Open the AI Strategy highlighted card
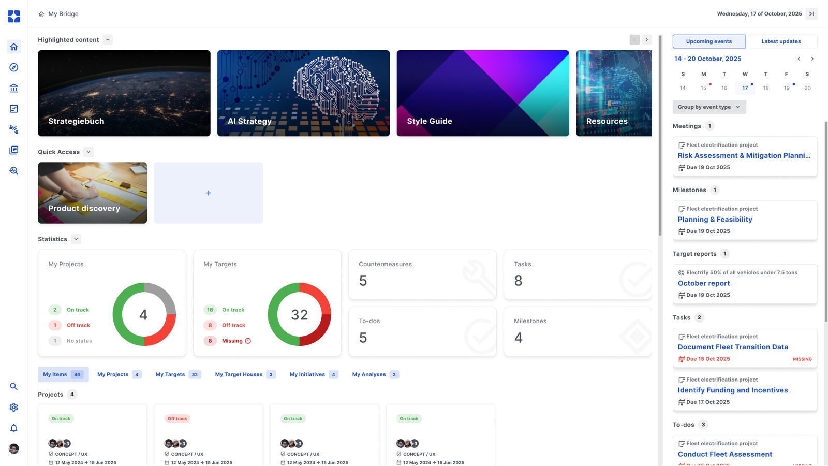Image resolution: width=828 pixels, height=466 pixels. pyautogui.click(x=303, y=93)
